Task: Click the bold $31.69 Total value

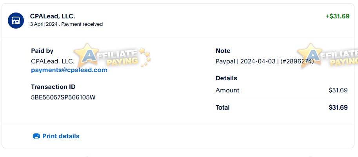Action: 338,108
